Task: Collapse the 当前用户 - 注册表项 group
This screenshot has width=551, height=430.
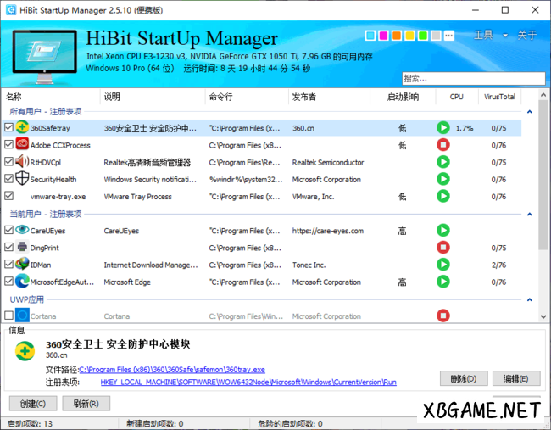Action: (x=530, y=215)
